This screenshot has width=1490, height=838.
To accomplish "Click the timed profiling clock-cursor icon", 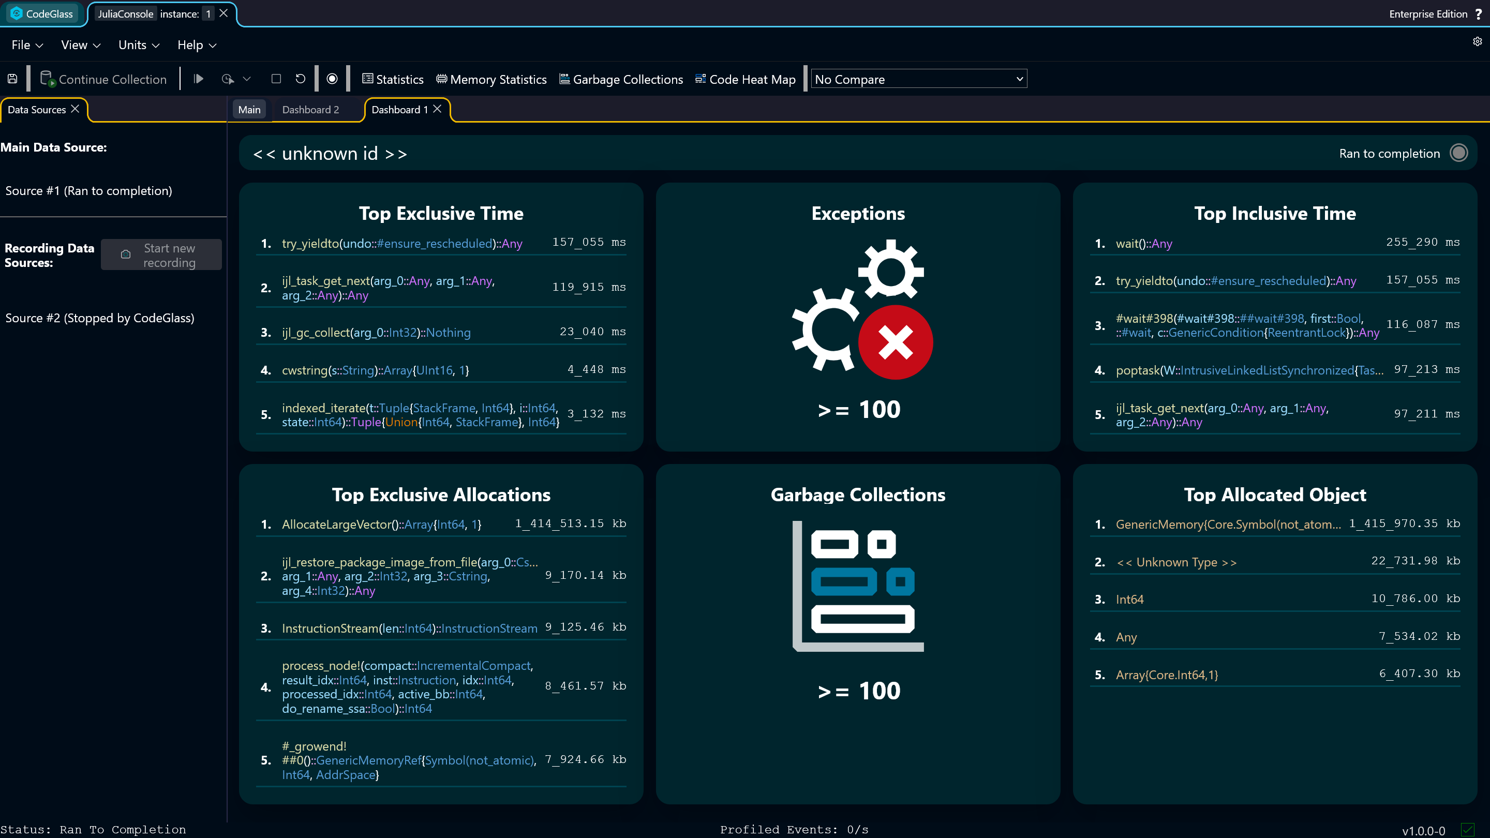I will pyautogui.click(x=227, y=79).
